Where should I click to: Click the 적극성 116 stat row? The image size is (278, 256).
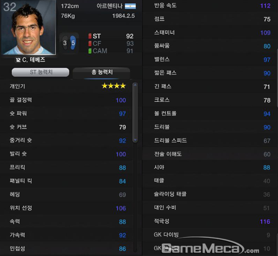coord(209,221)
